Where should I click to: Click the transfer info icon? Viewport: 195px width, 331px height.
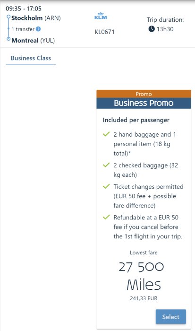coord(38,29)
